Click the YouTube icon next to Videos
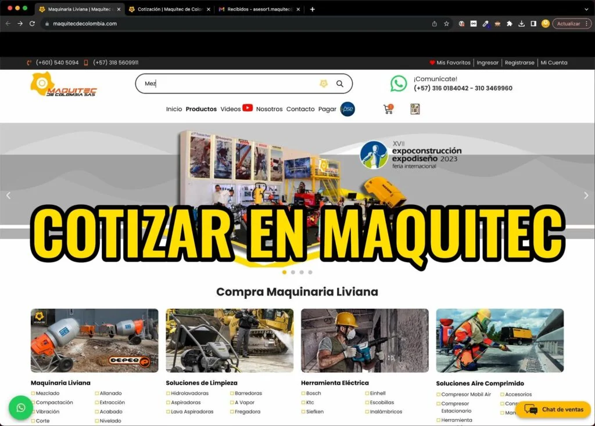Image resolution: width=595 pixels, height=426 pixels. coord(248,108)
